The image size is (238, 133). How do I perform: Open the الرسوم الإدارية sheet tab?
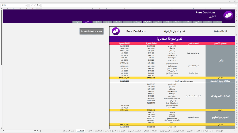tap(165, 131)
